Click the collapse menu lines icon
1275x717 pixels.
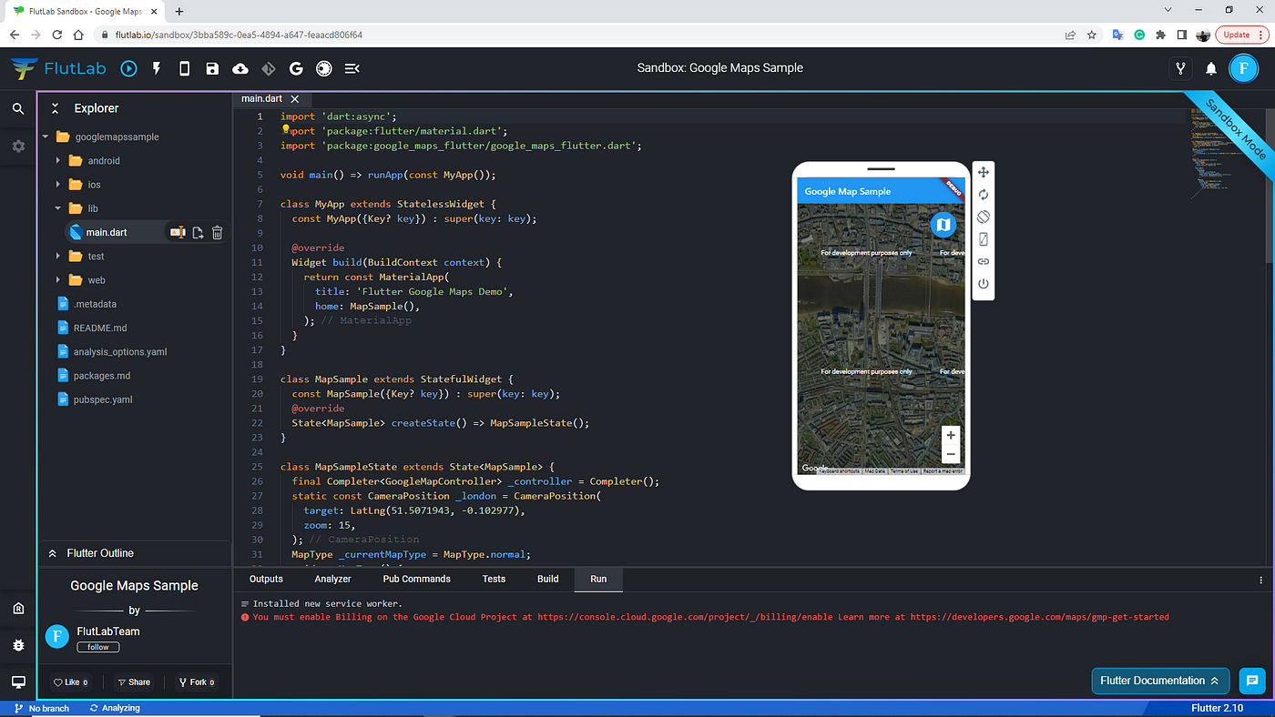coord(352,68)
